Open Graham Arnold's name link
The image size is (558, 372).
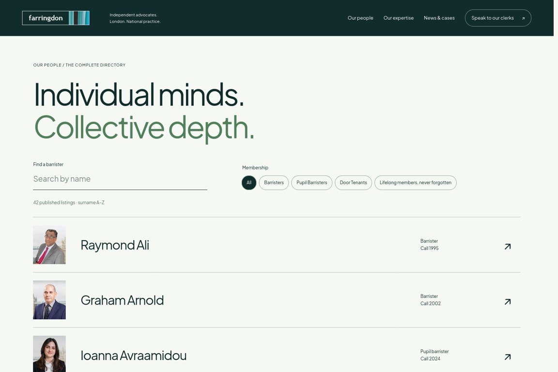[x=122, y=300]
